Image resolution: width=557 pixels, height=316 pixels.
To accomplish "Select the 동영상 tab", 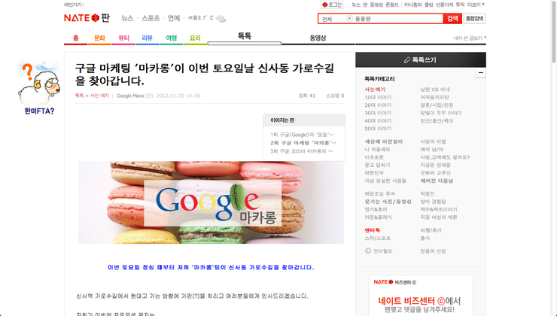I will (318, 38).
